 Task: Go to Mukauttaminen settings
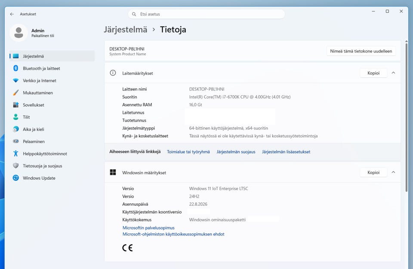[x=52, y=93]
